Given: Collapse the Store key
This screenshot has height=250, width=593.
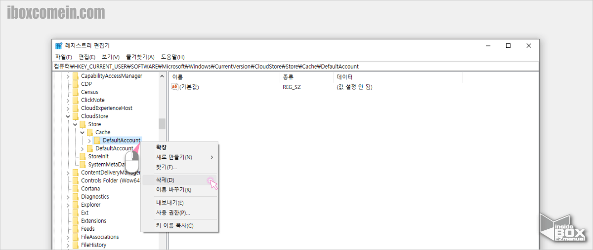Looking at the screenshot, I should point(75,124).
